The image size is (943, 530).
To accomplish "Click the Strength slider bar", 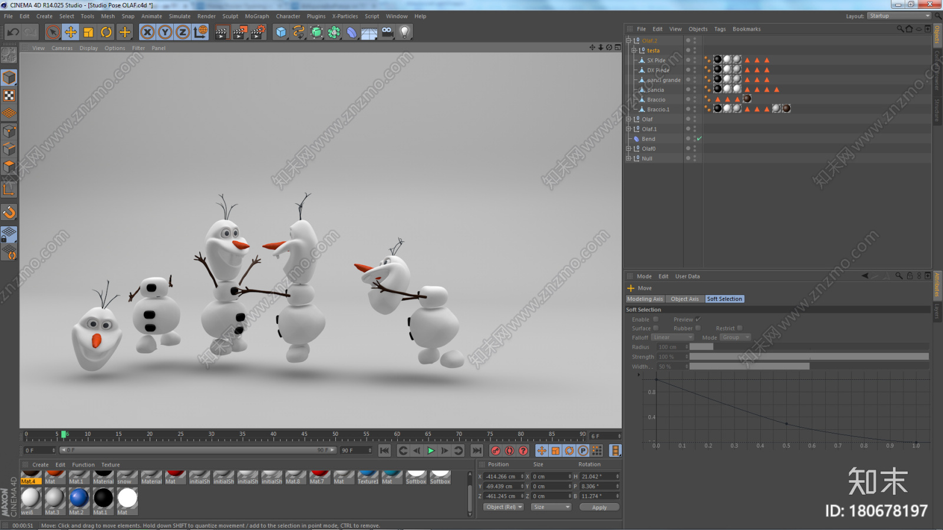I will [x=809, y=356].
